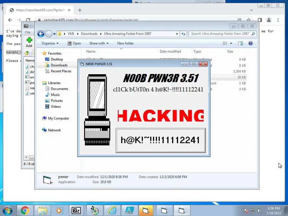This screenshot has width=288, height=216.
Task: Click the Downloads segment in the address bar
Action: (89, 34)
